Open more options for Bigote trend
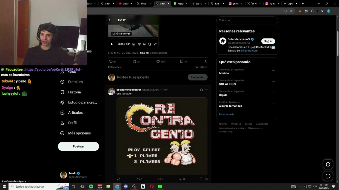The image size is (339, 190). coord(273,92)
